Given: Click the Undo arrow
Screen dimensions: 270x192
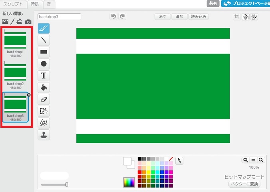Looking at the screenshot, I should pos(113,16).
